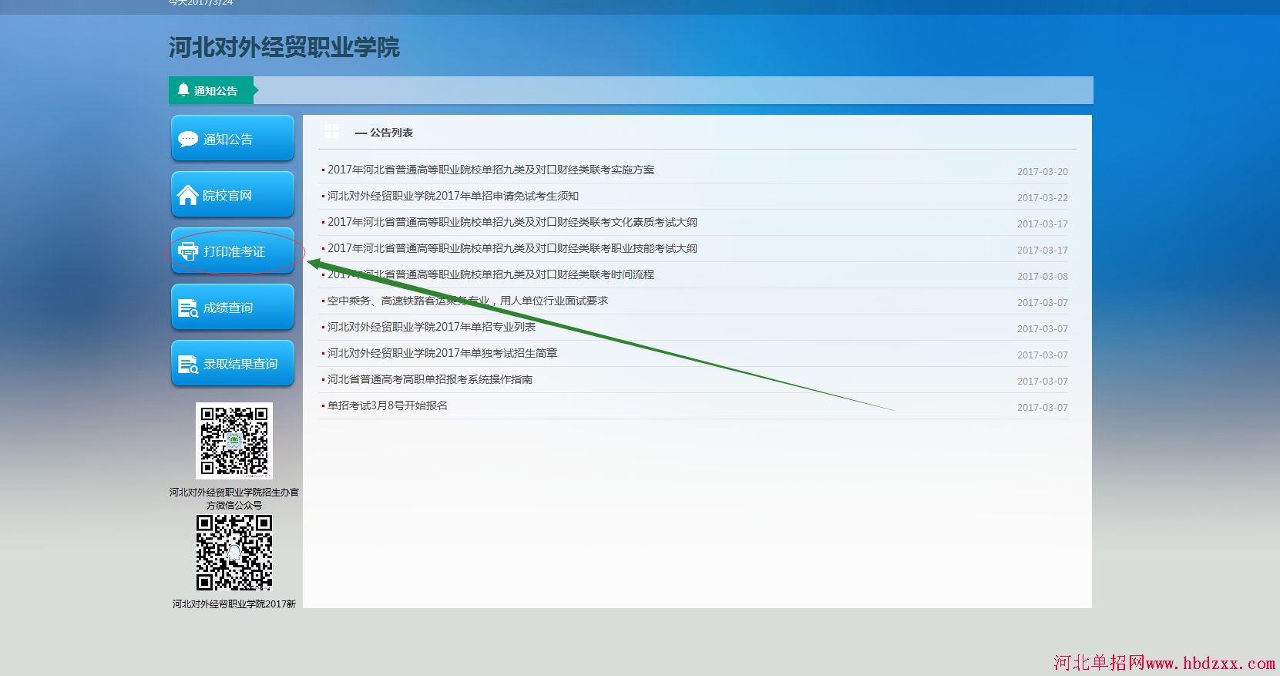The image size is (1280, 676).
Task: Open announcement 空中乘务、高速铁路客运乘务专业面试要求
Action: tap(468, 301)
